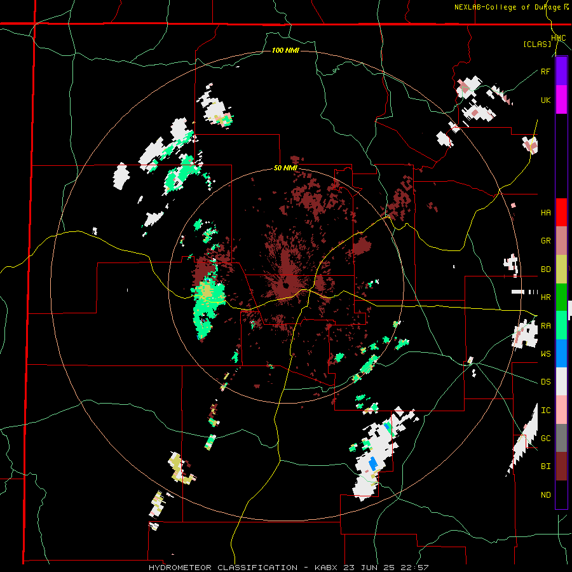Click the "GC" legend label
This screenshot has height=572, width=572.
click(545, 439)
